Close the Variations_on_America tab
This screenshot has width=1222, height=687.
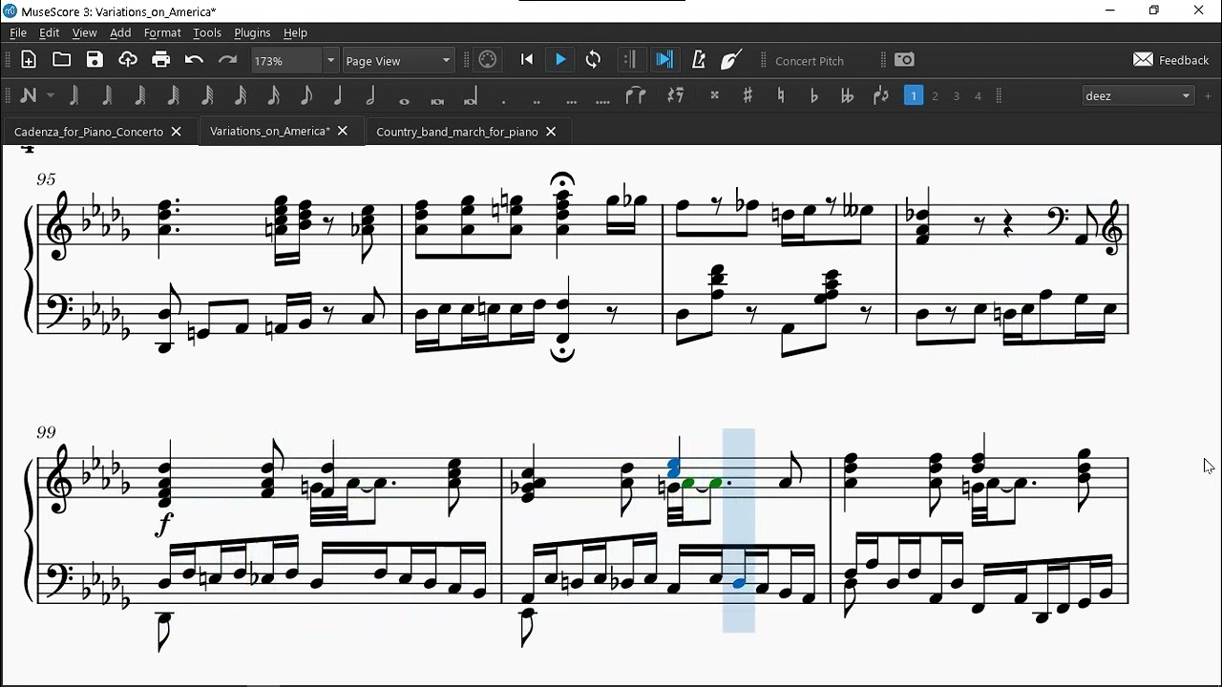tap(343, 131)
